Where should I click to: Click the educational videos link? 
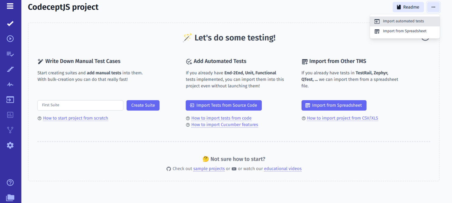282,169
